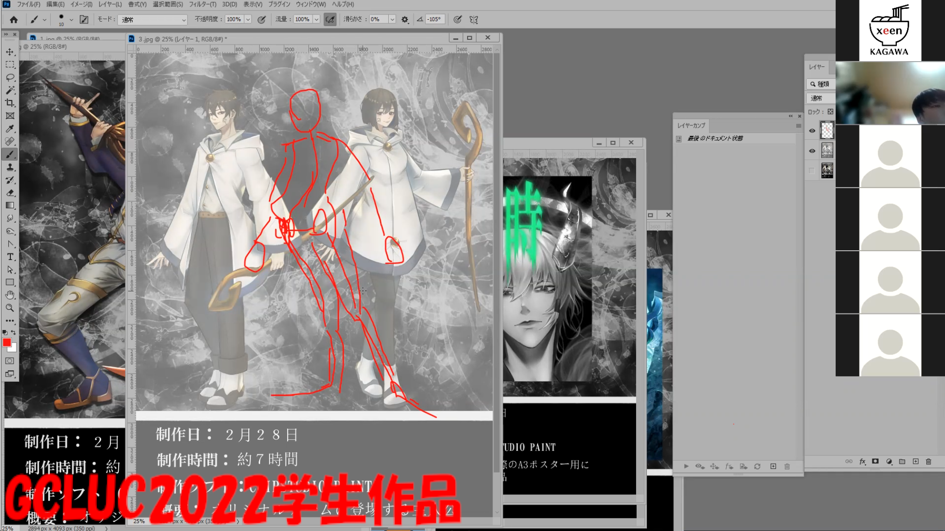
Task: Select the Pen tool
Action: [10, 244]
